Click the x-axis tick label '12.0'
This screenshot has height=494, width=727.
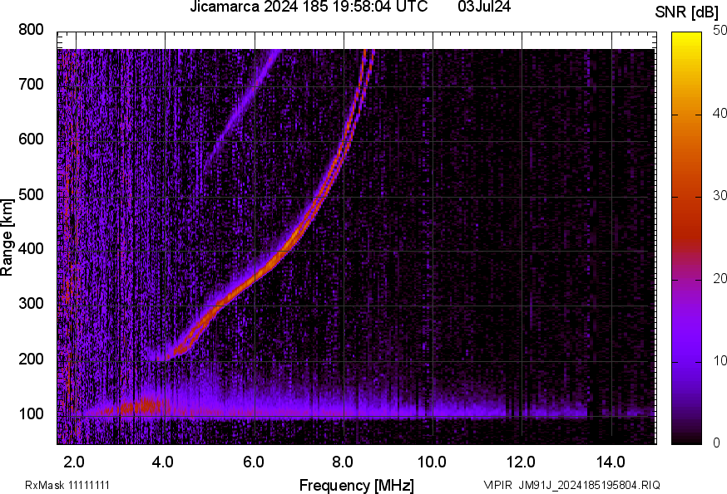[x=522, y=462]
